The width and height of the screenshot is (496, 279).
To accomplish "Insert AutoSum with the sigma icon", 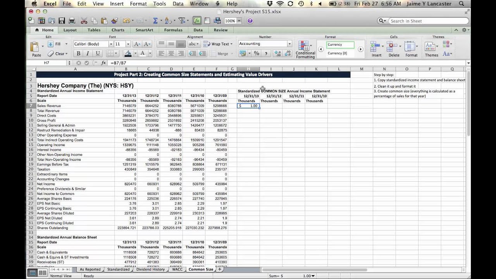I will [x=155, y=21].
